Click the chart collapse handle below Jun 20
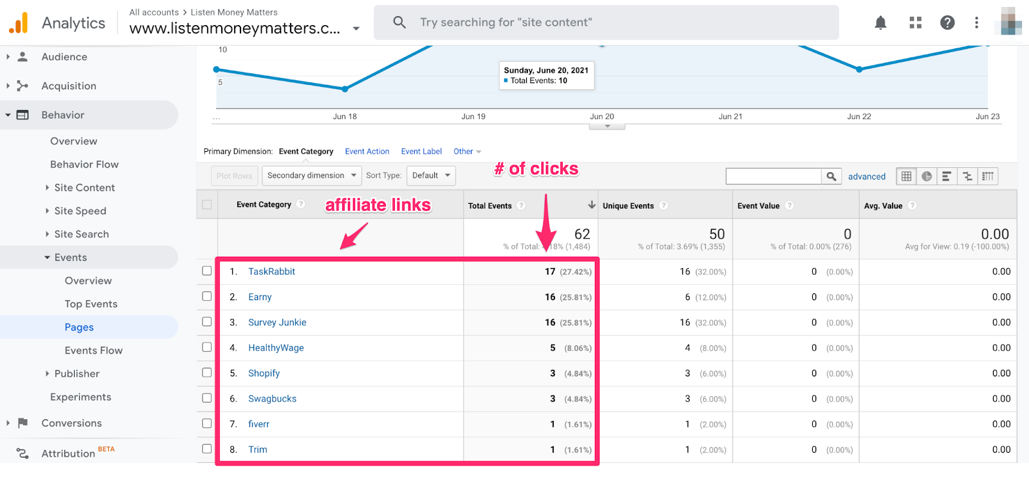This screenshot has height=481, width=1029. tap(607, 126)
